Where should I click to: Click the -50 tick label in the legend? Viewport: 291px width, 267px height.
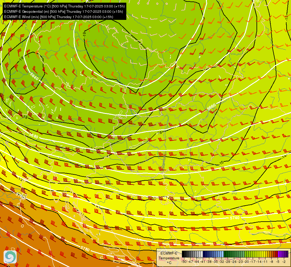184,262
